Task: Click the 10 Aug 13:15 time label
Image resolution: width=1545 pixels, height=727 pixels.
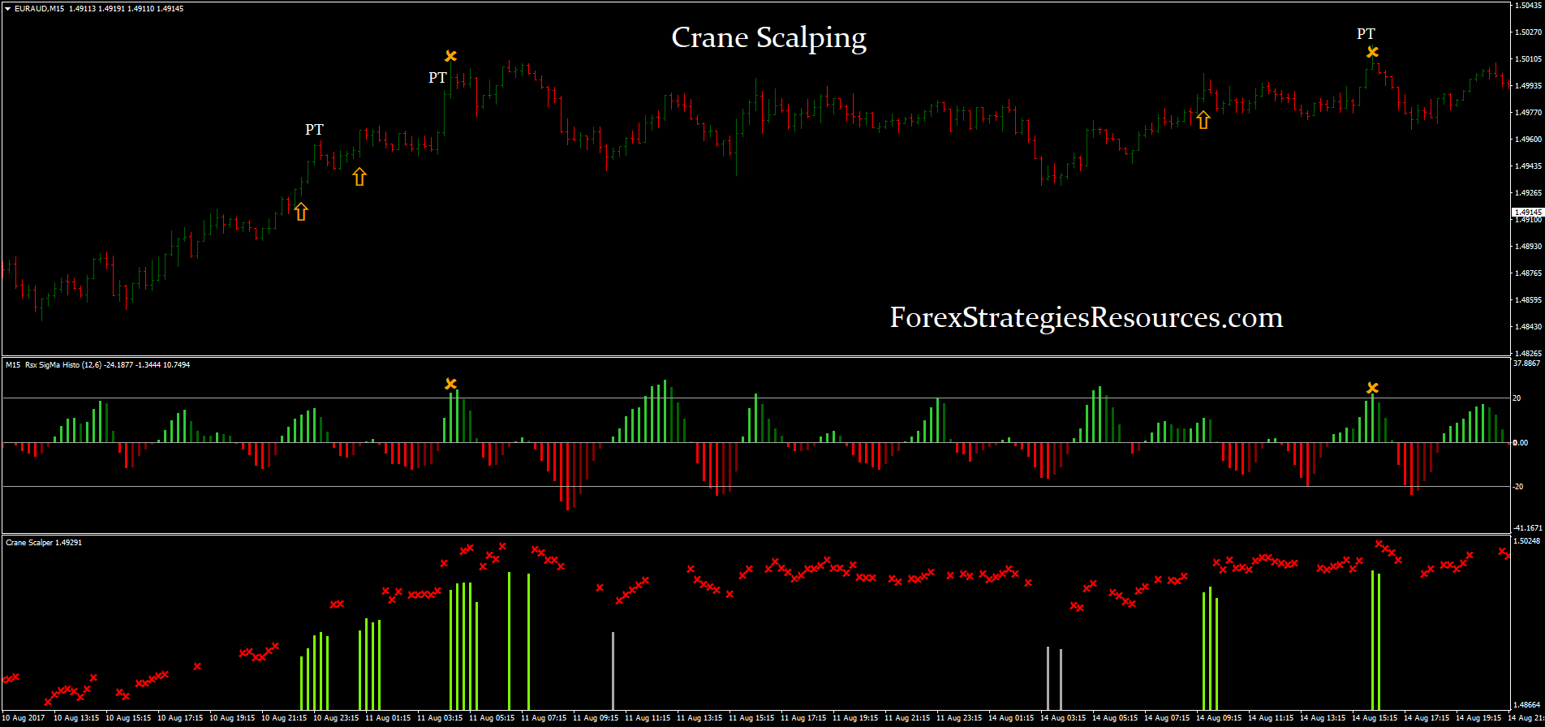Action: click(77, 718)
